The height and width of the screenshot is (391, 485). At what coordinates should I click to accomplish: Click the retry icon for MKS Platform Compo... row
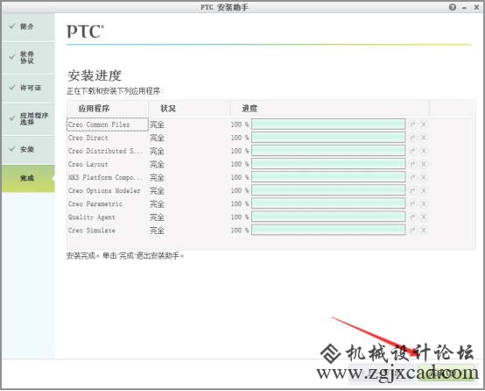tap(412, 177)
